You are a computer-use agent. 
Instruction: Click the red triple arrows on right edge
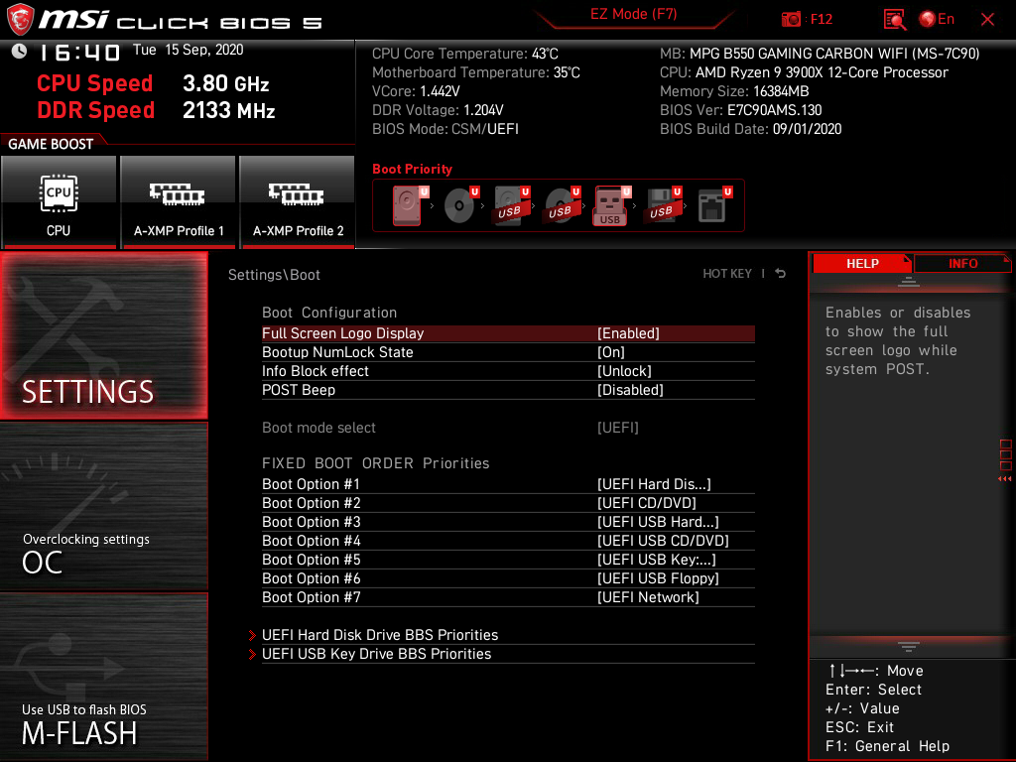(x=1004, y=479)
